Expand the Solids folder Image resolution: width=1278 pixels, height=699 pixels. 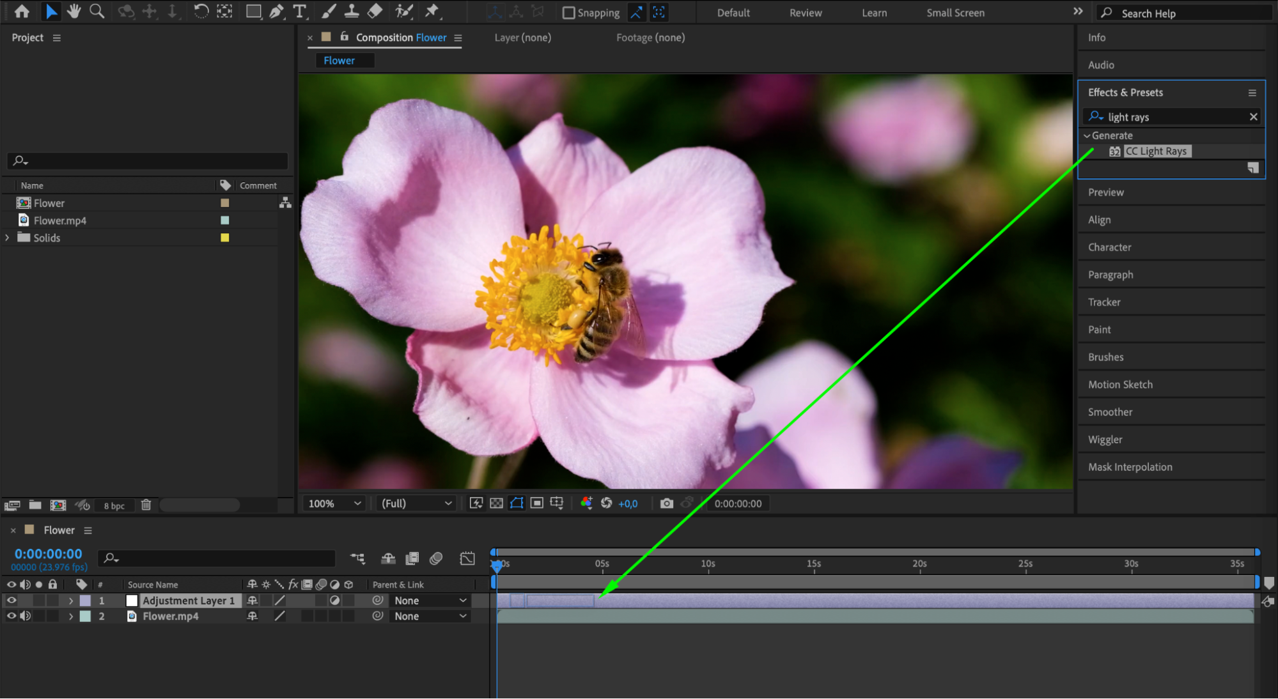pos(7,238)
